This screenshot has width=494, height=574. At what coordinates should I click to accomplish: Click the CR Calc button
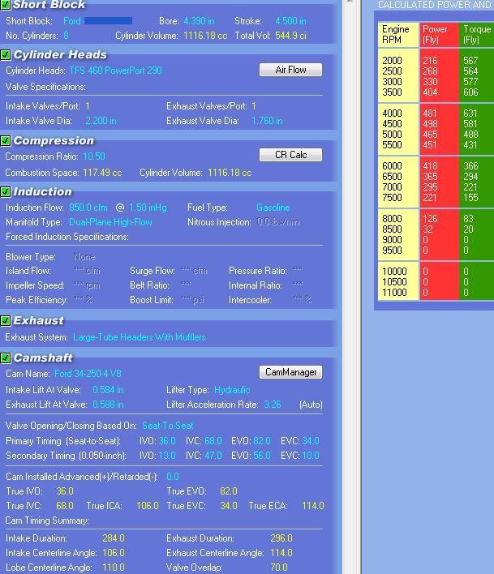(290, 155)
